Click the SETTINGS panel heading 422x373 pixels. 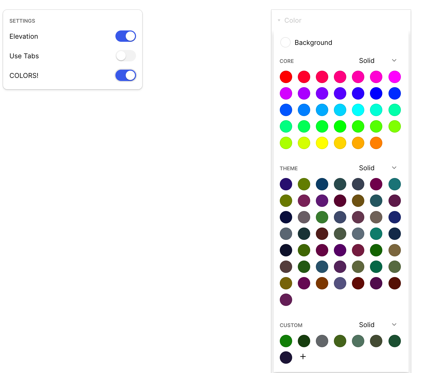22,21
